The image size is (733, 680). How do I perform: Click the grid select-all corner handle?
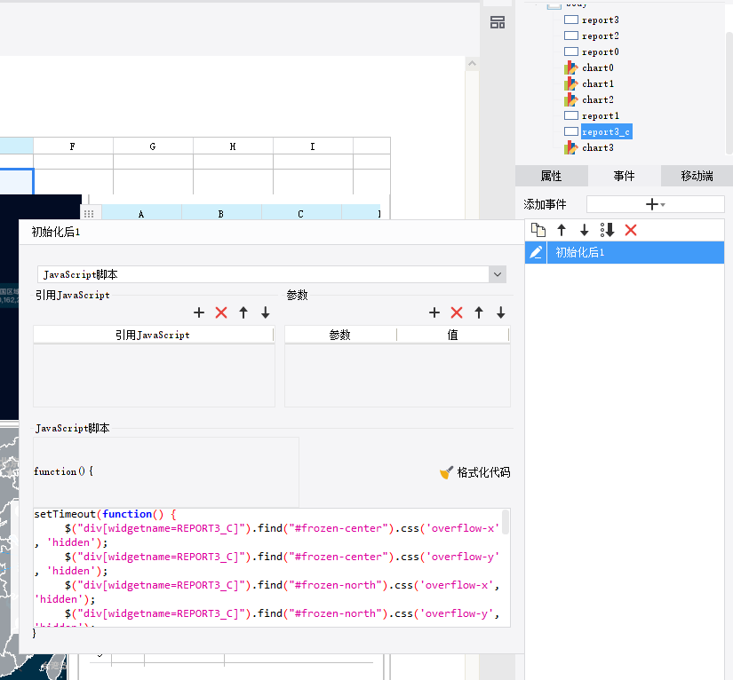click(x=89, y=213)
